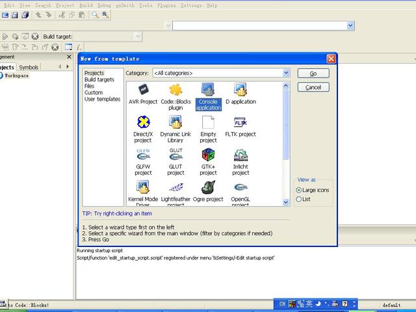This screenshot has height=312, width=416.
Task: Open the Help menu
Action: tap(212, 5)
